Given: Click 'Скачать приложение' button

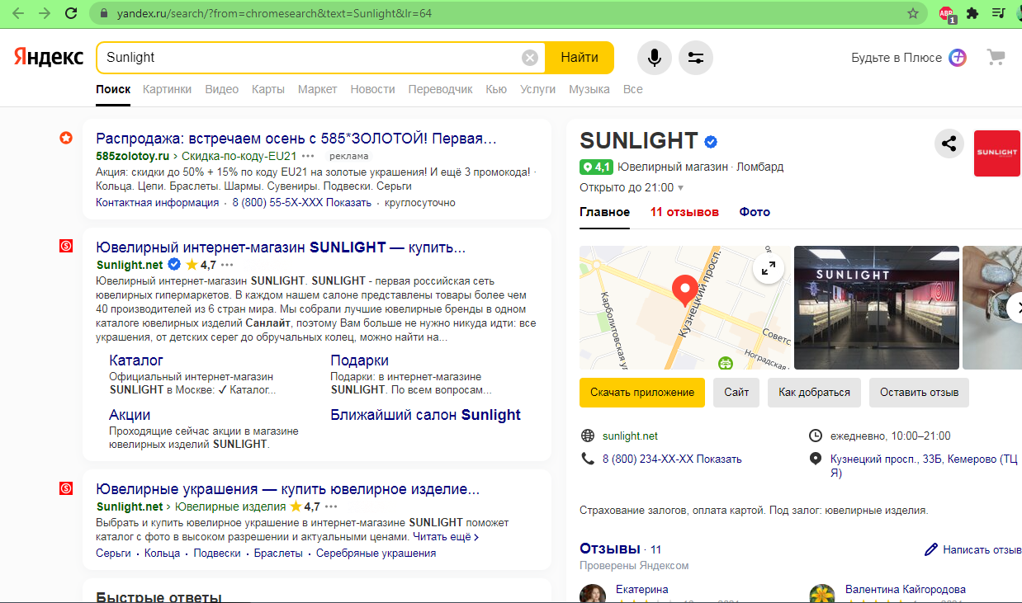Looking at the screenshot, I should point(642,393).
